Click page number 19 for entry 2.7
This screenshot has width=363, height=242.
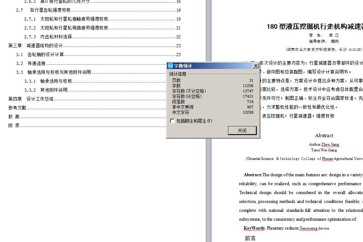(x=179, y=10)
